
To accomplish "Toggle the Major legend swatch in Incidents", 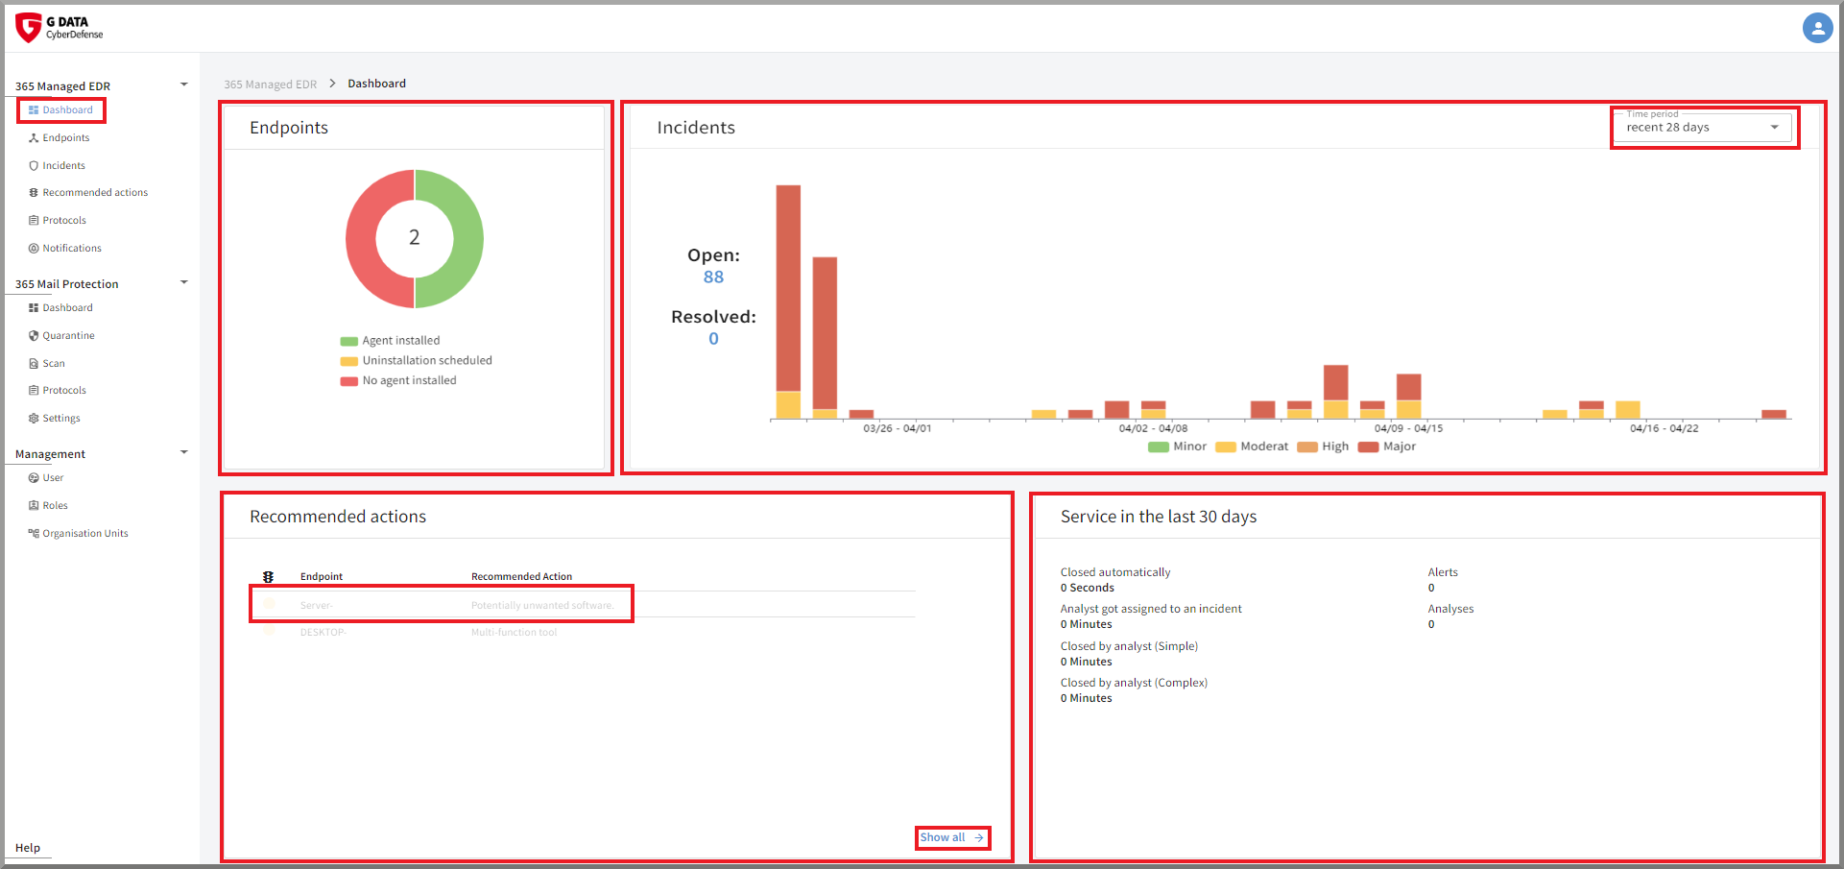I will click(1369, 447).
